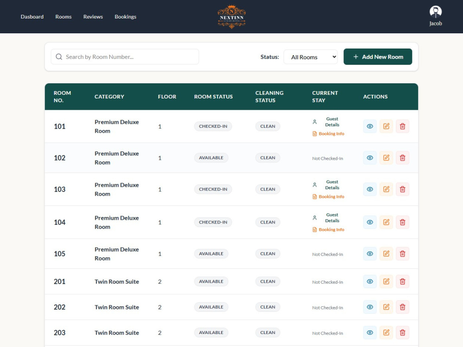
Task: Click the CLEAN badge of room 201
Action: (x=268, y=281)
